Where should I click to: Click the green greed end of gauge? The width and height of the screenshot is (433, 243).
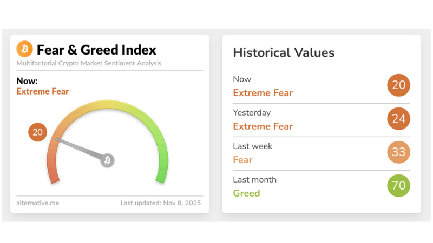point(161,174)
